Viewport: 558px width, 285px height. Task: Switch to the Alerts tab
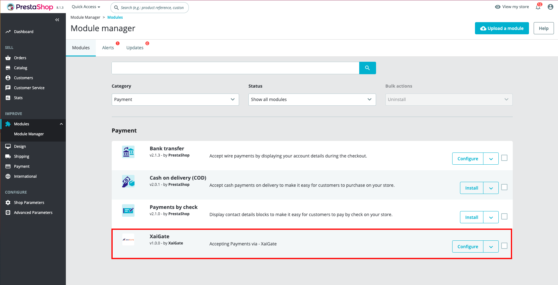(108, 48)
